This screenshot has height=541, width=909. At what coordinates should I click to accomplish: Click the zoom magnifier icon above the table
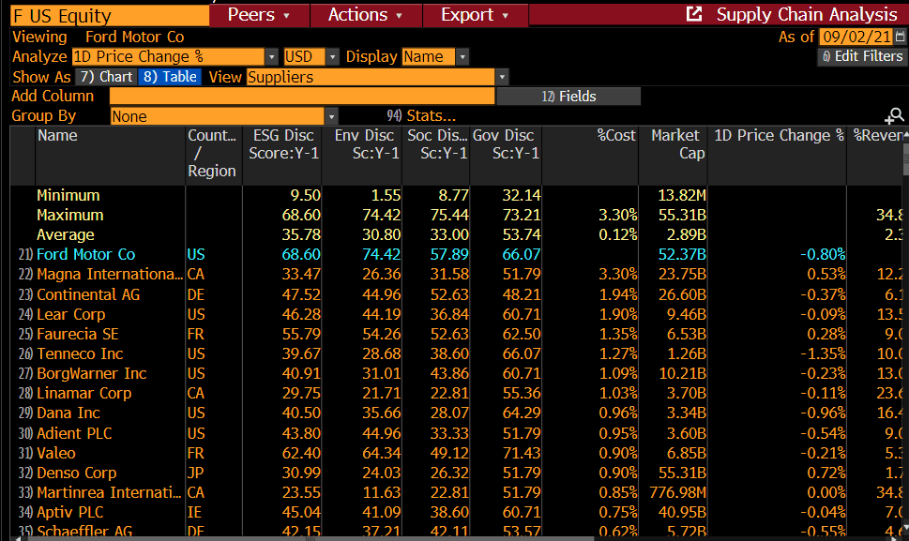[x=895, y=116]
